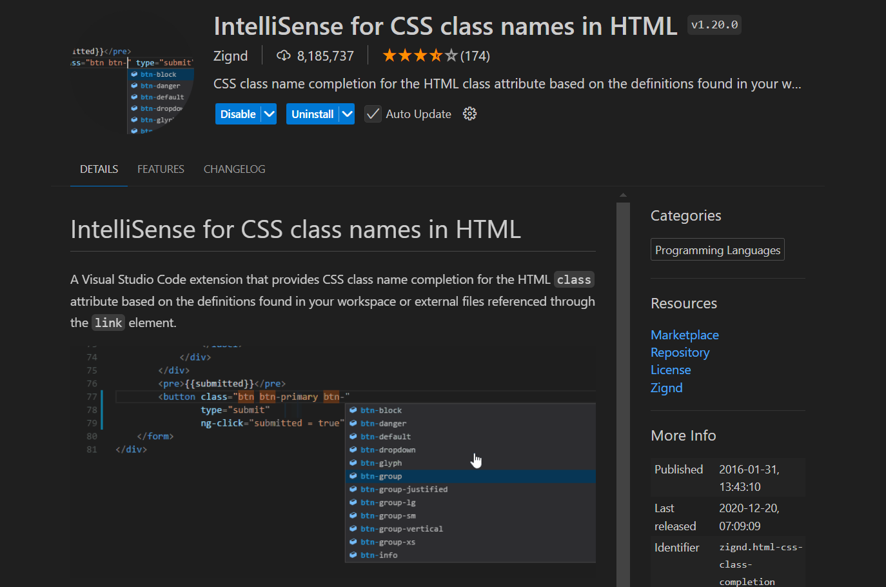Open the CHANGELOG tab
Viewport: 886px width, 587px height.
234,169
